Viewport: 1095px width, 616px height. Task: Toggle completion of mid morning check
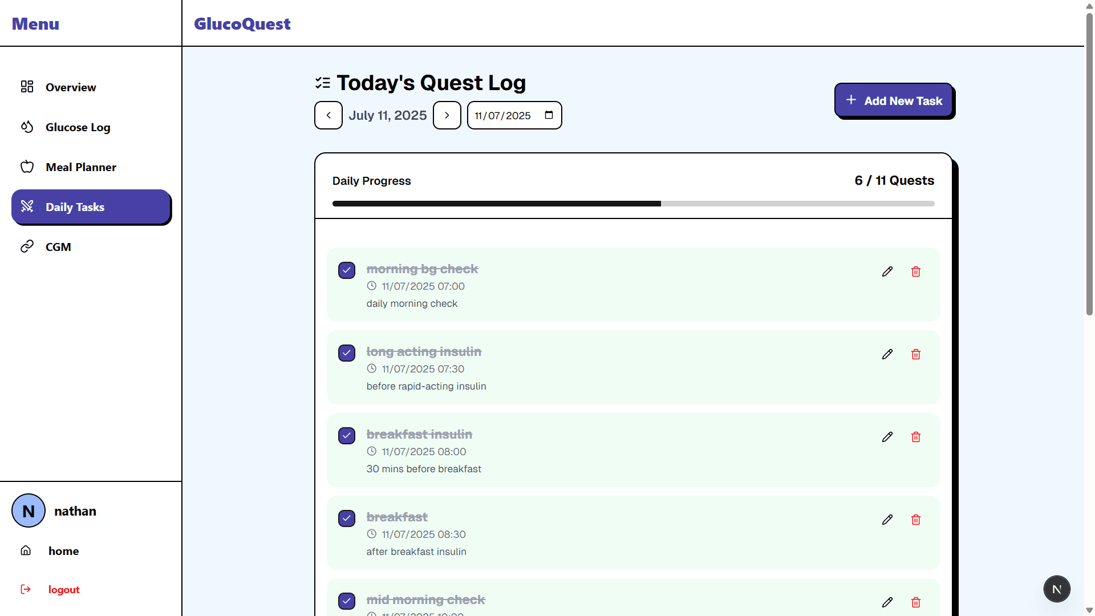[346, 601]
